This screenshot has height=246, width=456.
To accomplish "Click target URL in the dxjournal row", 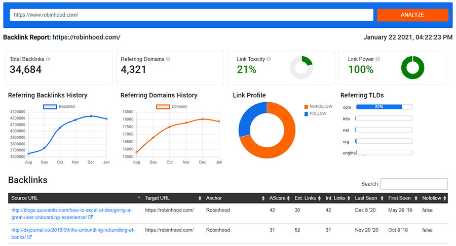I will (169, 230).
